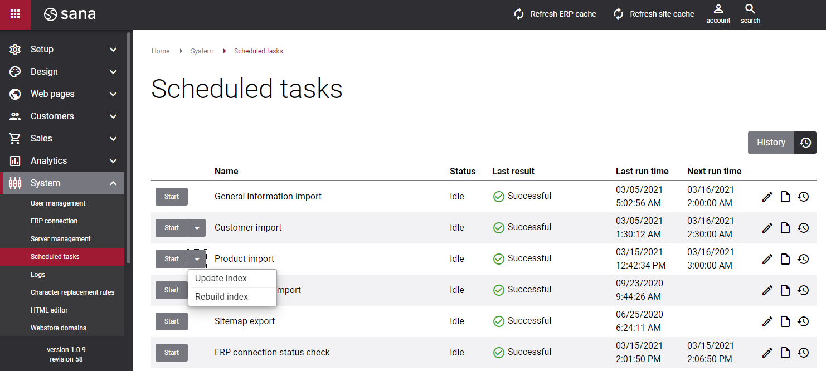Open Server management in sidebar
826x371 pixels.
(62, 239)
